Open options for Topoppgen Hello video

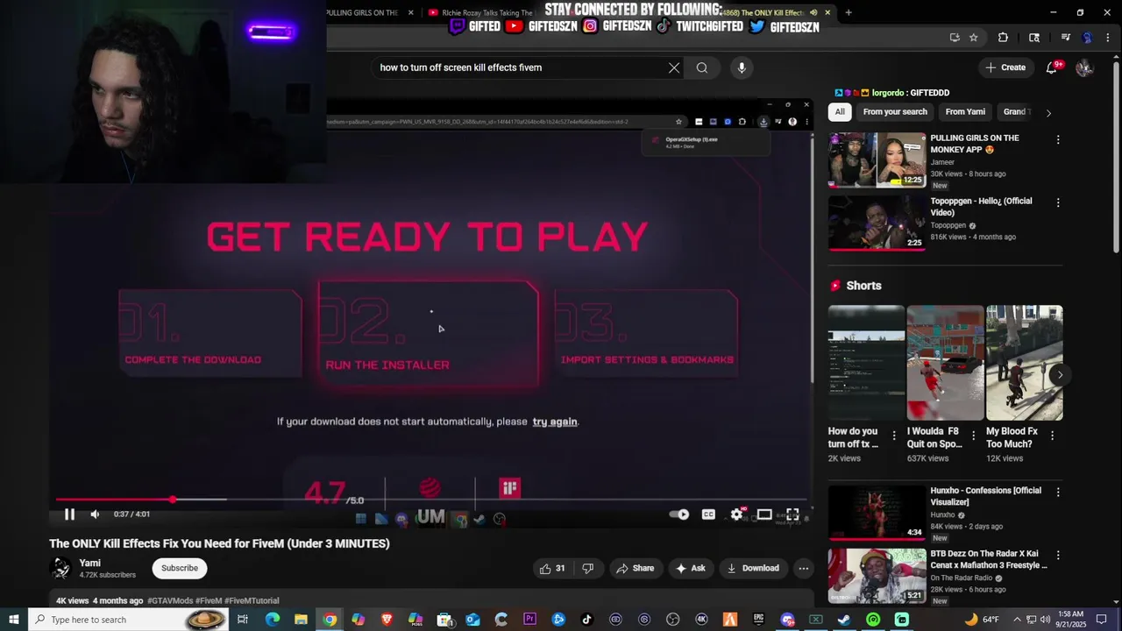tap(1058, 202)
